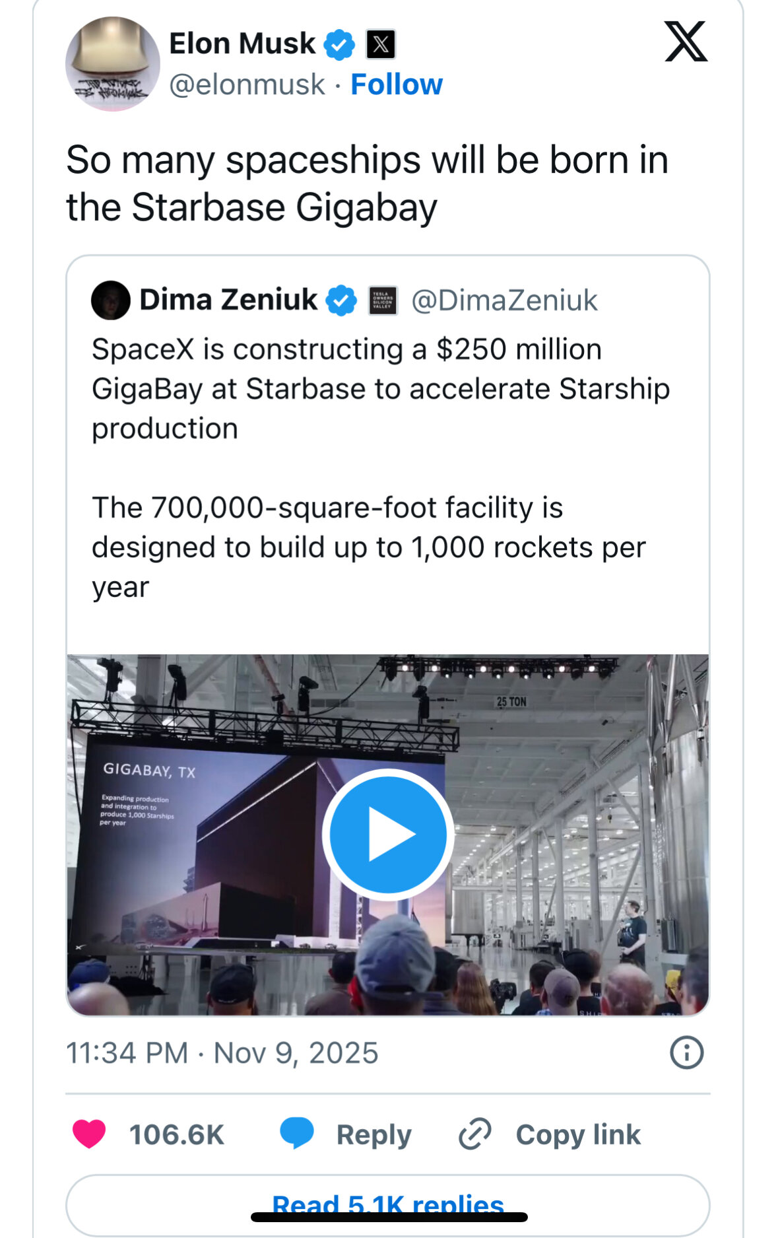
Task: Click Dima Zeniuk's profile avatar
Action: coord(110,300)
